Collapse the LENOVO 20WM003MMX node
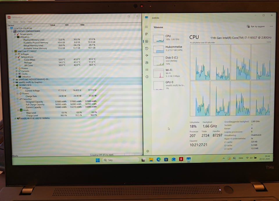This screenshot has width=279, height=201. [12, 31]
